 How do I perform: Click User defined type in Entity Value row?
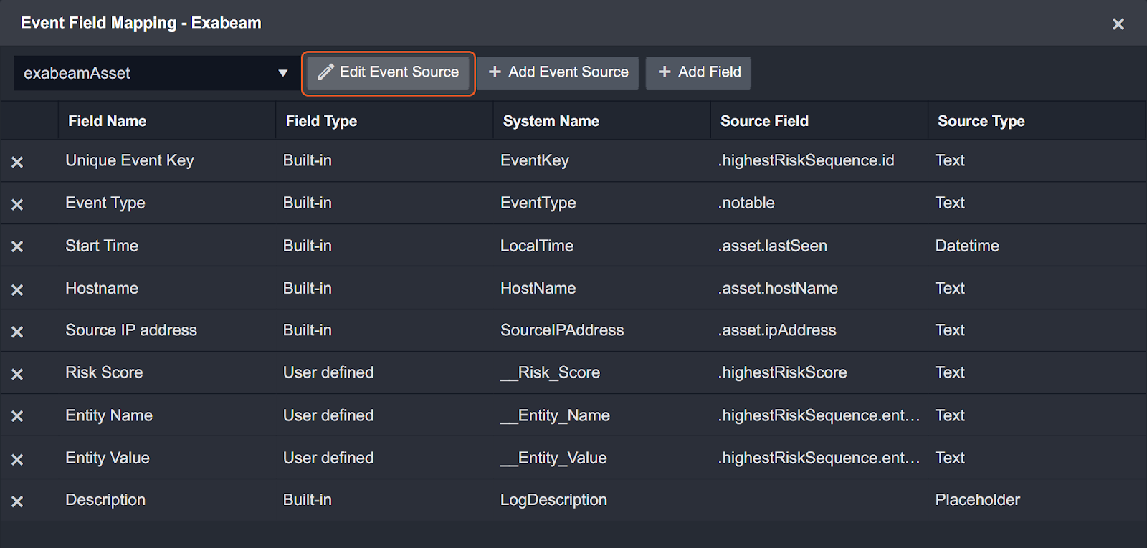[328, 458]
